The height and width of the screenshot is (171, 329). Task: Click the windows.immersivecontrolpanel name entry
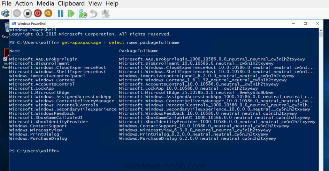(47, 76)
